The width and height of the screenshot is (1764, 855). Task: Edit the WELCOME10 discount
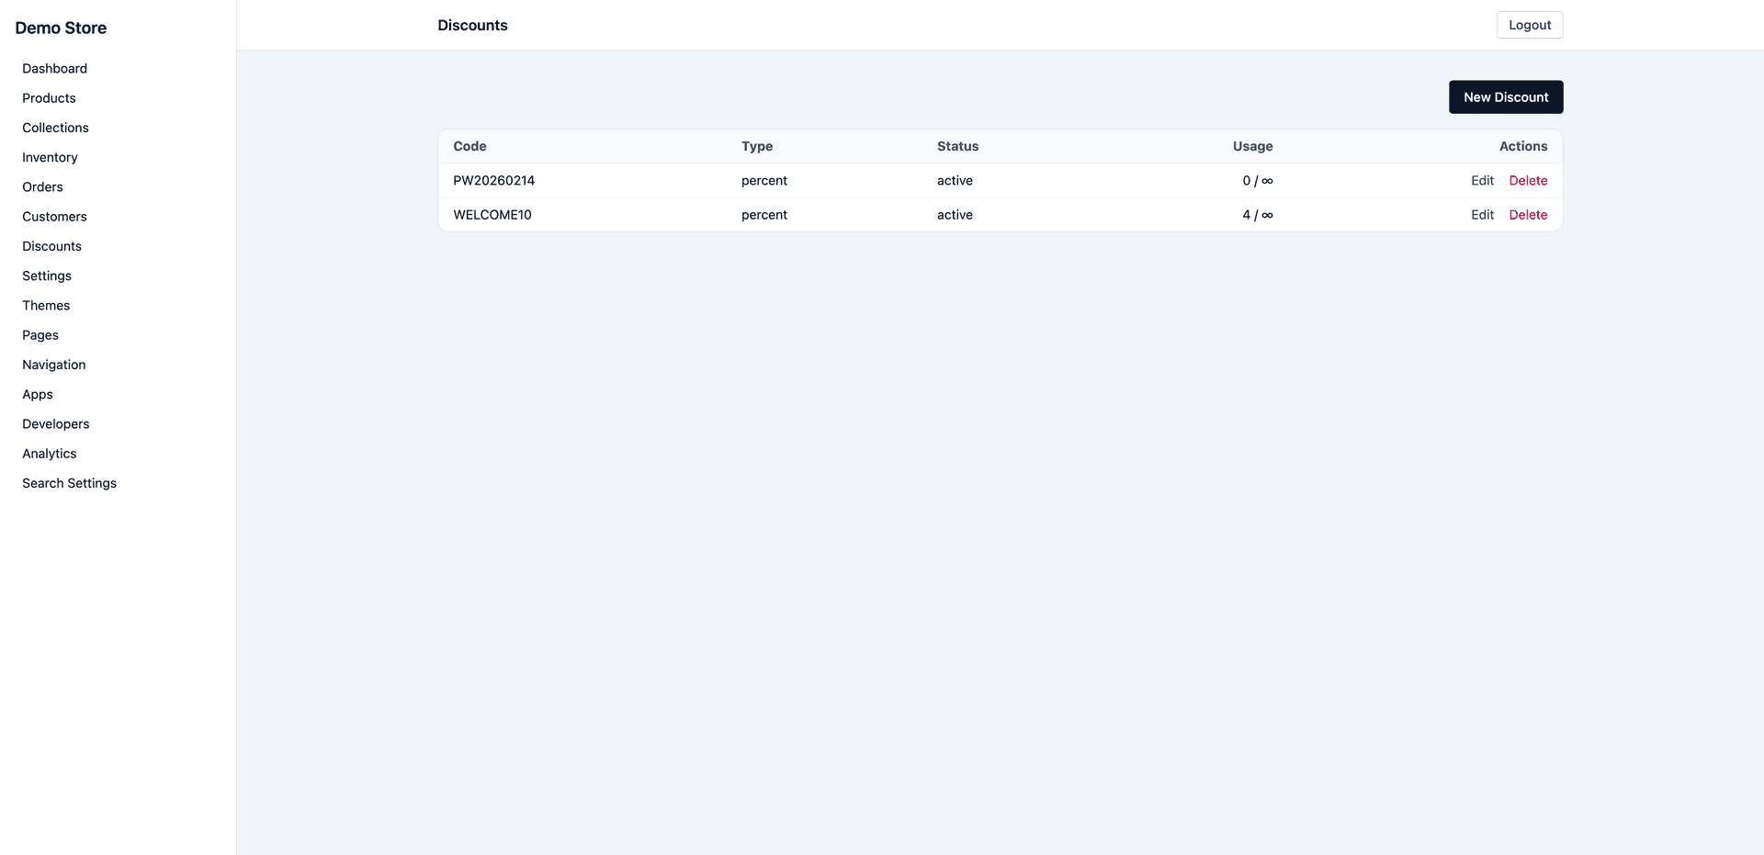tap(1482, 214)
